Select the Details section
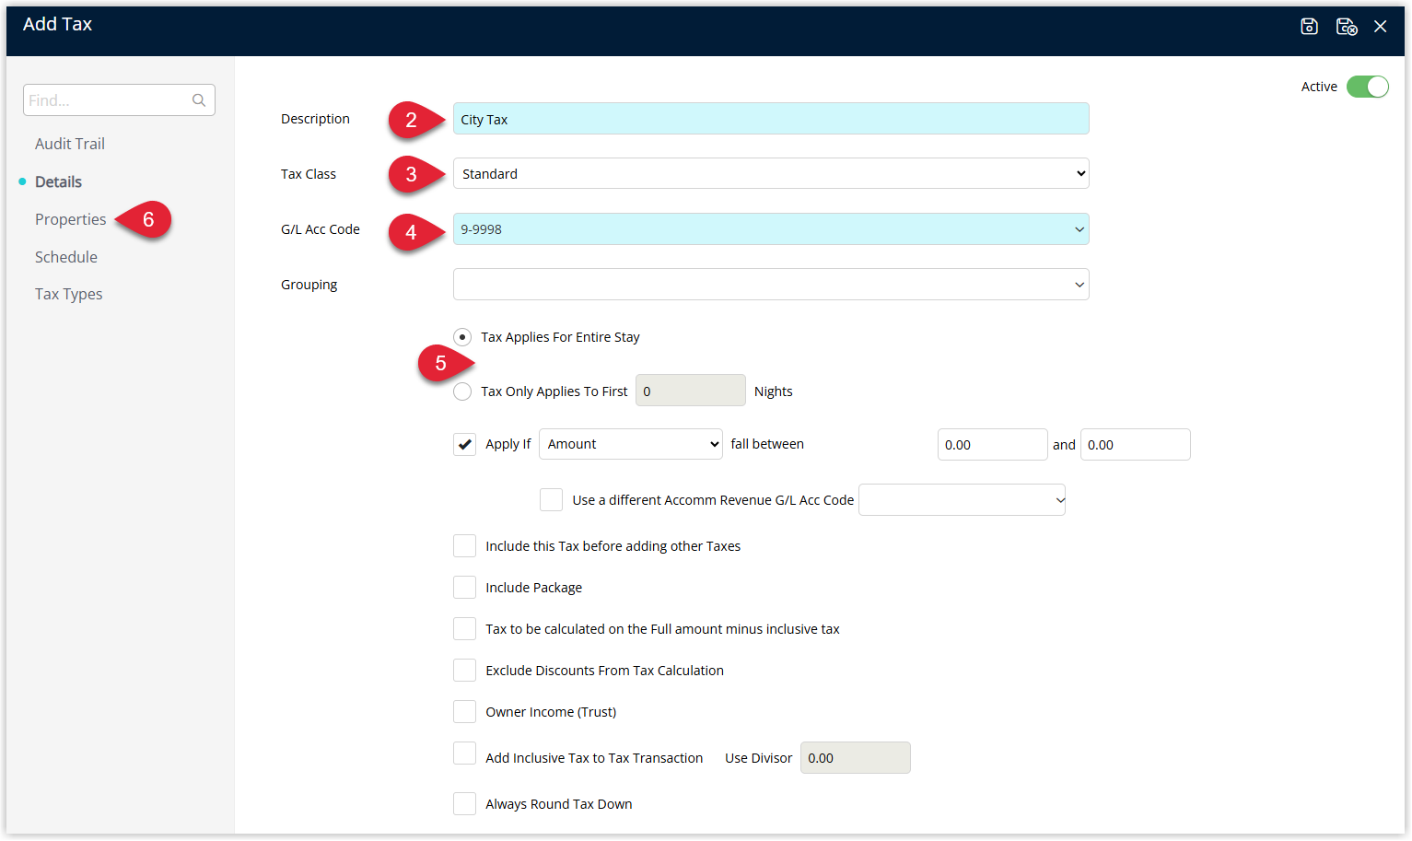Viewport: 1412px width, 841px height. pyautogui.click(x=58, y=181)
